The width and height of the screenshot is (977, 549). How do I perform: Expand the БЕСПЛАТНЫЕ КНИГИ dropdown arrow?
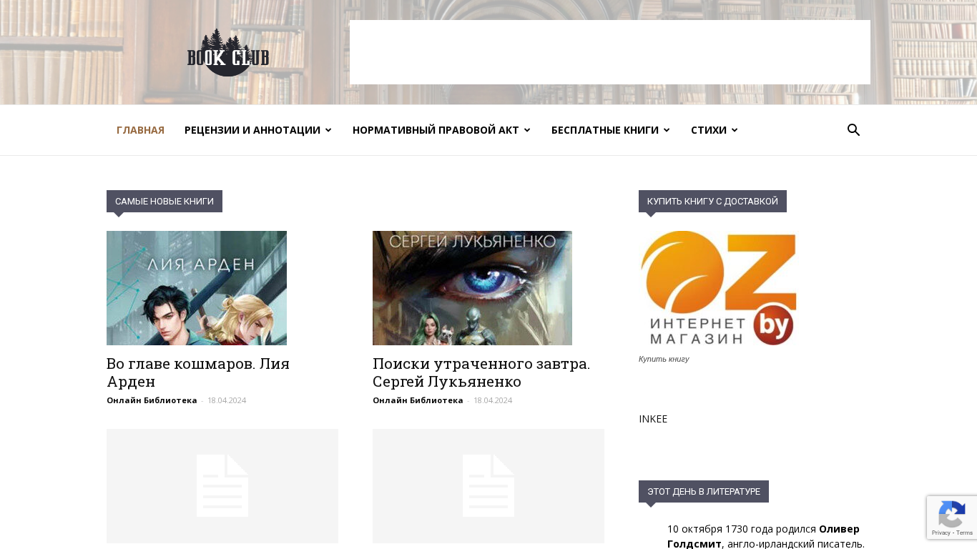[667, 130]
